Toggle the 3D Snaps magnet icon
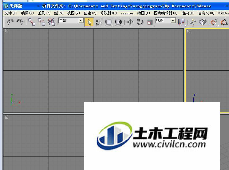Screen dimensions: 229x170 pyautogui.click(x=214, y=22)
